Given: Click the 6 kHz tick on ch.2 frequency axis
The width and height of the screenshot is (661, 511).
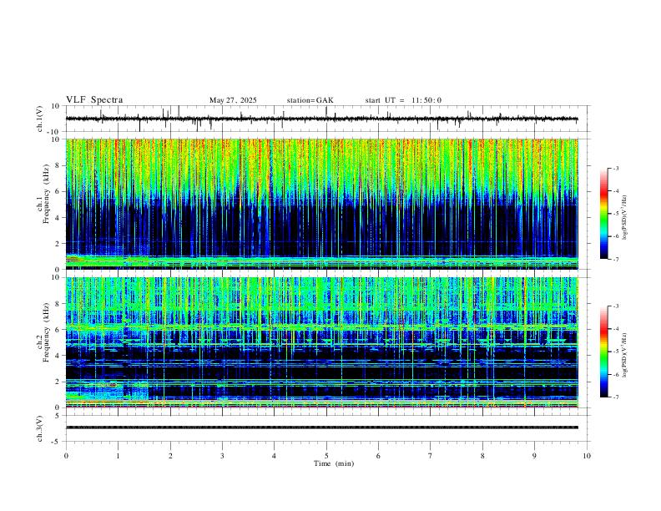Looking at the screenshot, I should point(58,330).
